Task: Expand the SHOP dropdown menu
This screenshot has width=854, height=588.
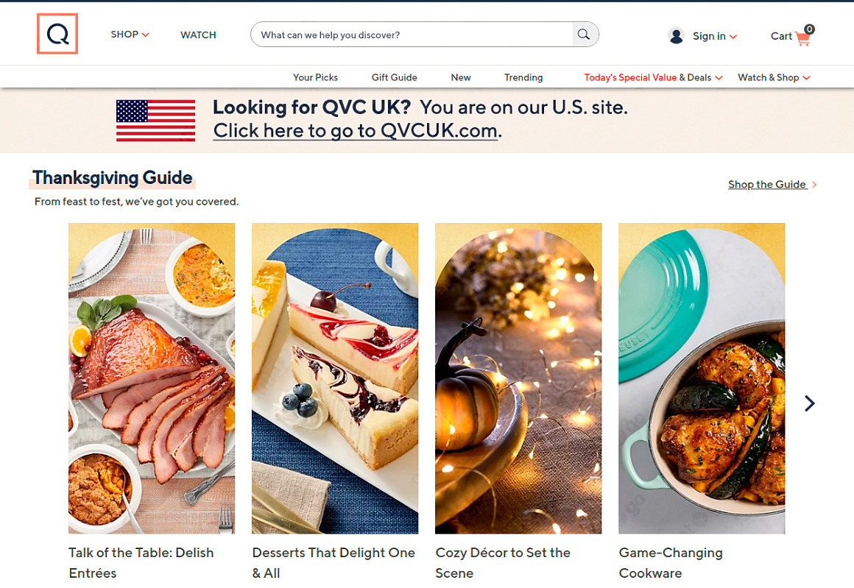Action: pyautogui.click(x=130, y=35)
